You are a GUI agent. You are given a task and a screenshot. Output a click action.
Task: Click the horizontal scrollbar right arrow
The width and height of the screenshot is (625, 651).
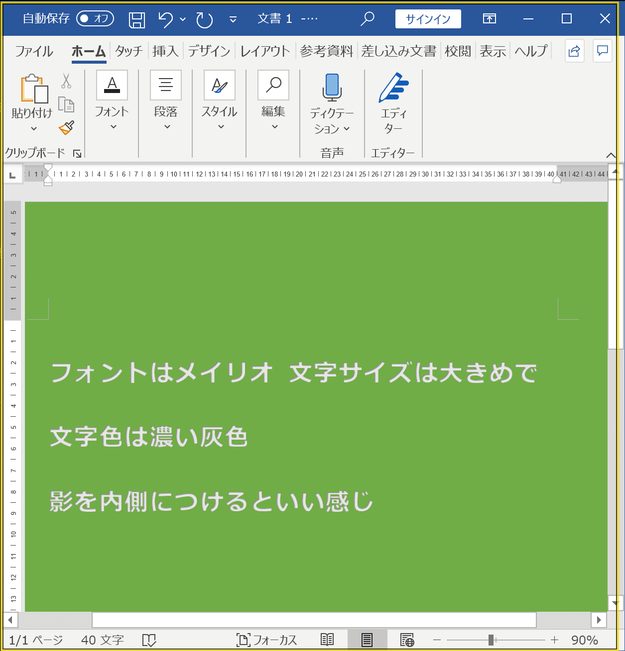(599, 620)
